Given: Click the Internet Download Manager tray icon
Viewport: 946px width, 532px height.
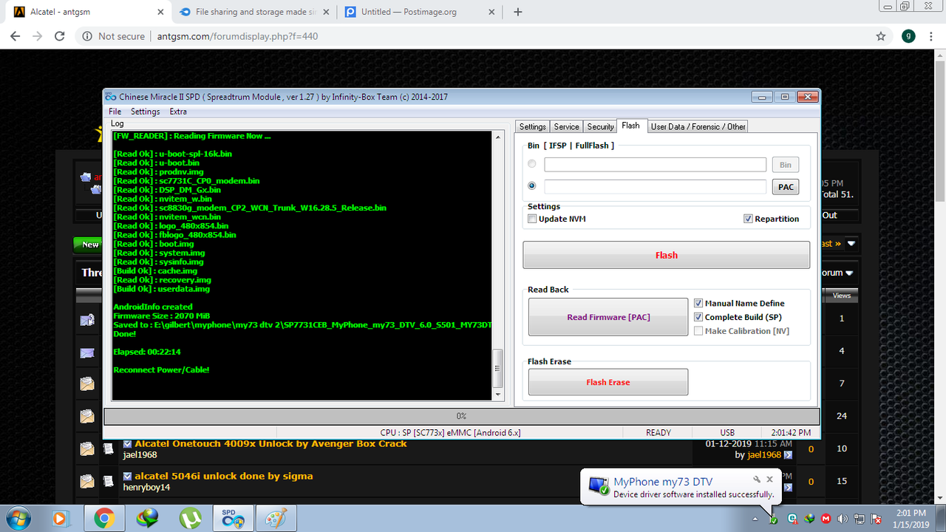Looking at the screenshot, I should [809, 519].
